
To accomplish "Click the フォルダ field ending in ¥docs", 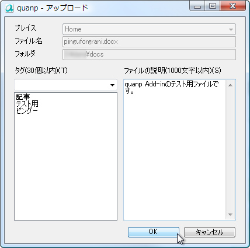I will 149,54.
